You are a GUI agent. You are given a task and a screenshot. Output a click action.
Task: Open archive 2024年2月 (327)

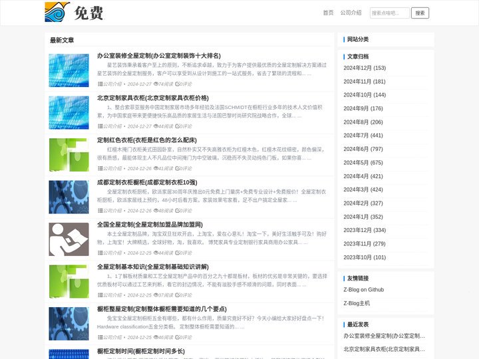click(x=363, y=203)
